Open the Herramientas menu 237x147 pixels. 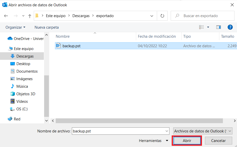(153, 141)
